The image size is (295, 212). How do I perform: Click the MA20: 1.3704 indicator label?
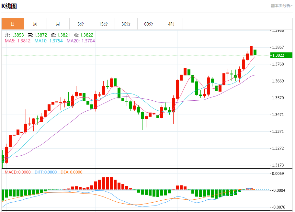(81, 41)
